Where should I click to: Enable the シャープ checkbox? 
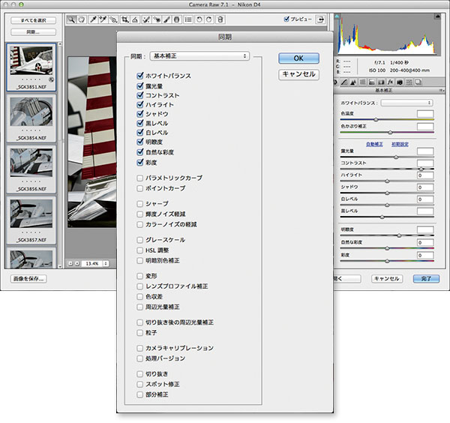[x=140, y=203]
